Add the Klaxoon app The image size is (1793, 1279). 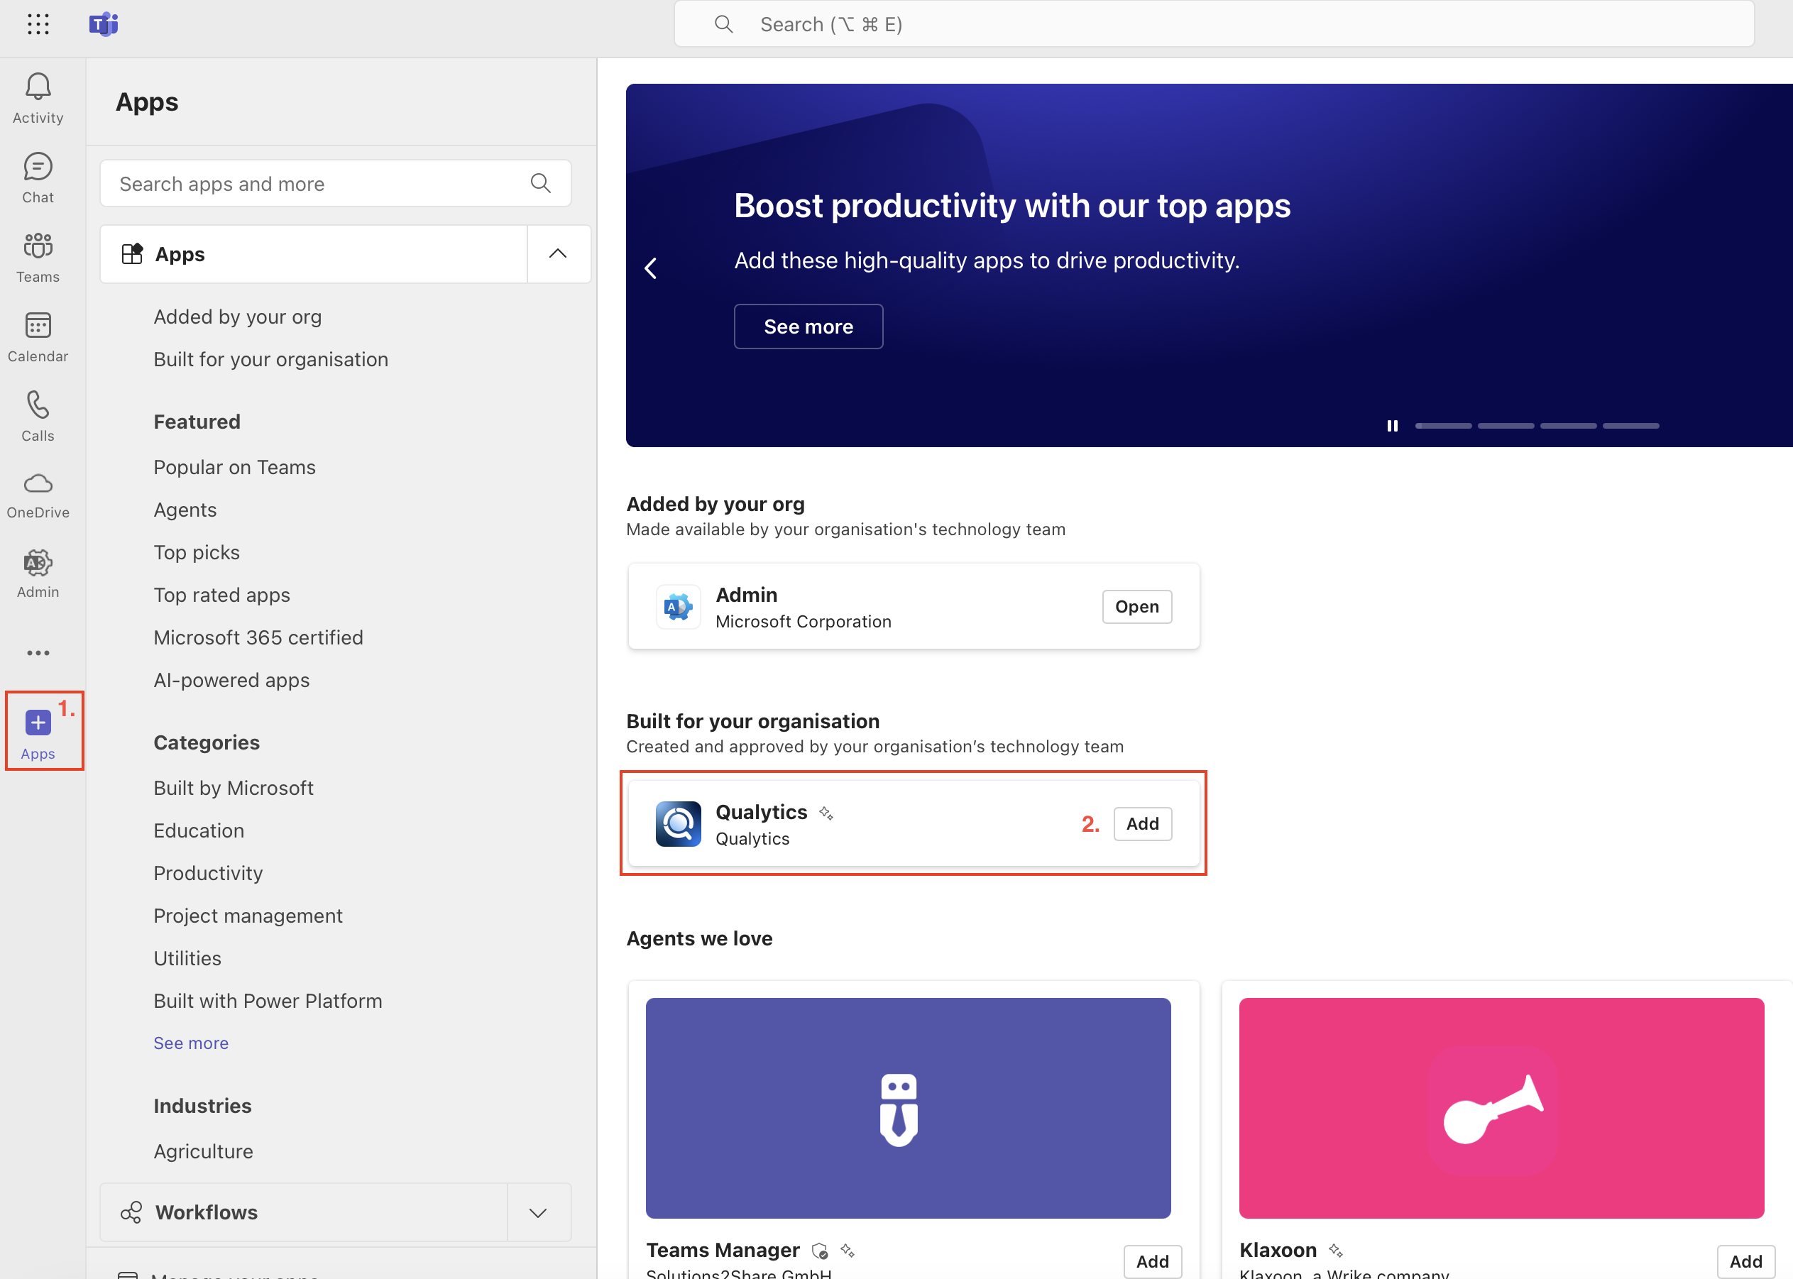tap(1745, 1261)
